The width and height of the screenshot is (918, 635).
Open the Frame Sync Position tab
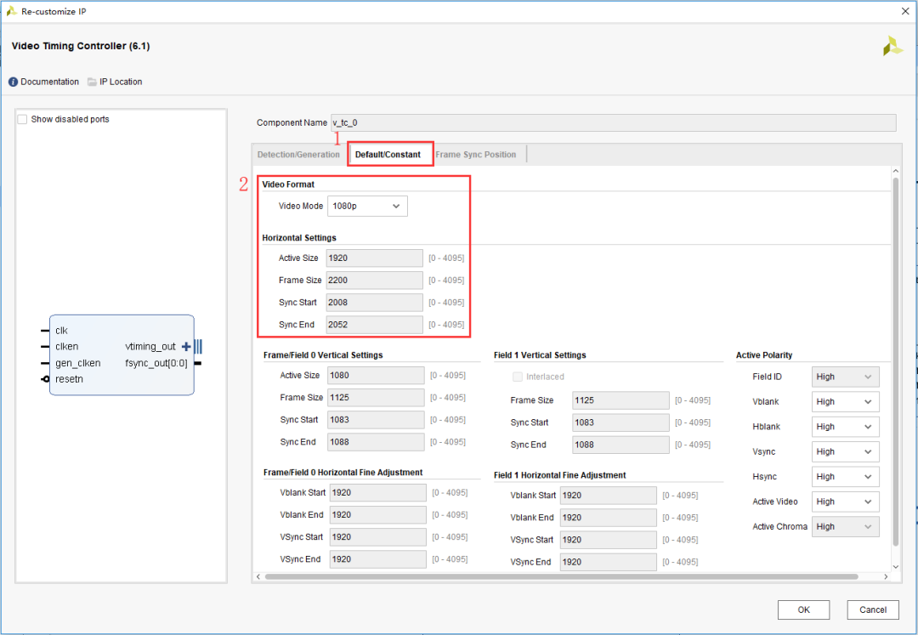[x=475, y=155]
